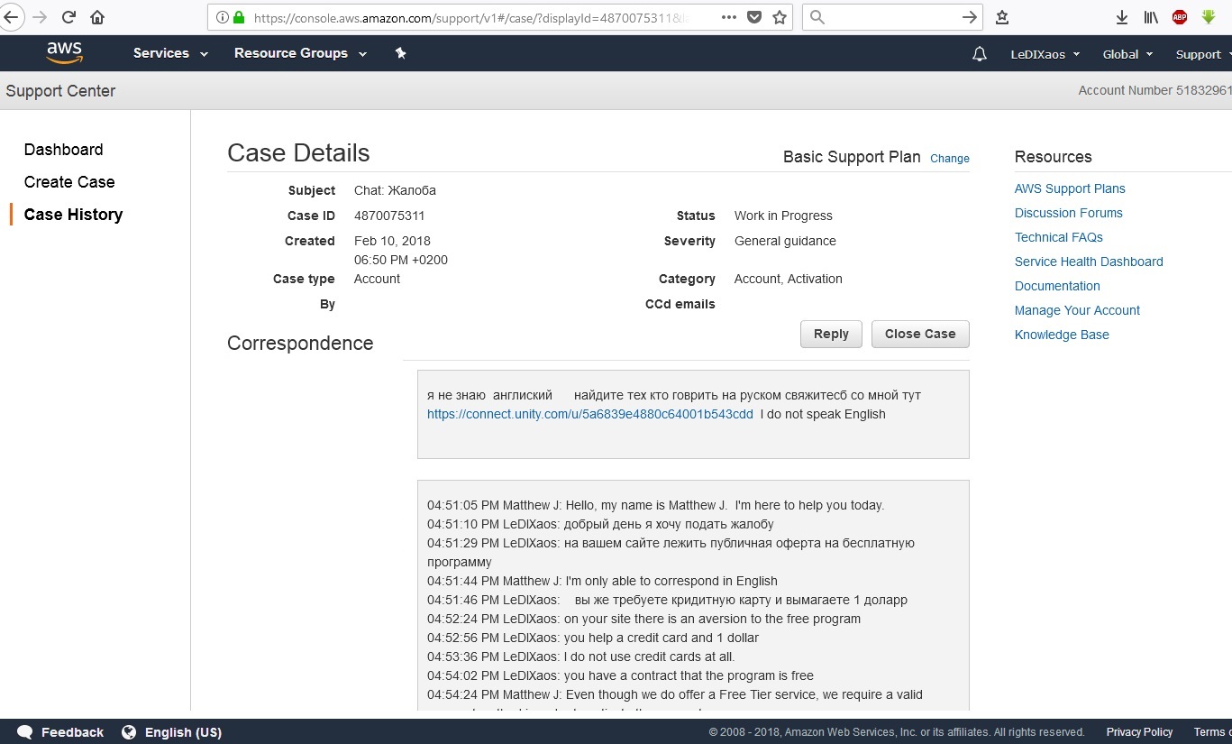
Task: Click the green secure padlock icon
Action: point(239,17)
